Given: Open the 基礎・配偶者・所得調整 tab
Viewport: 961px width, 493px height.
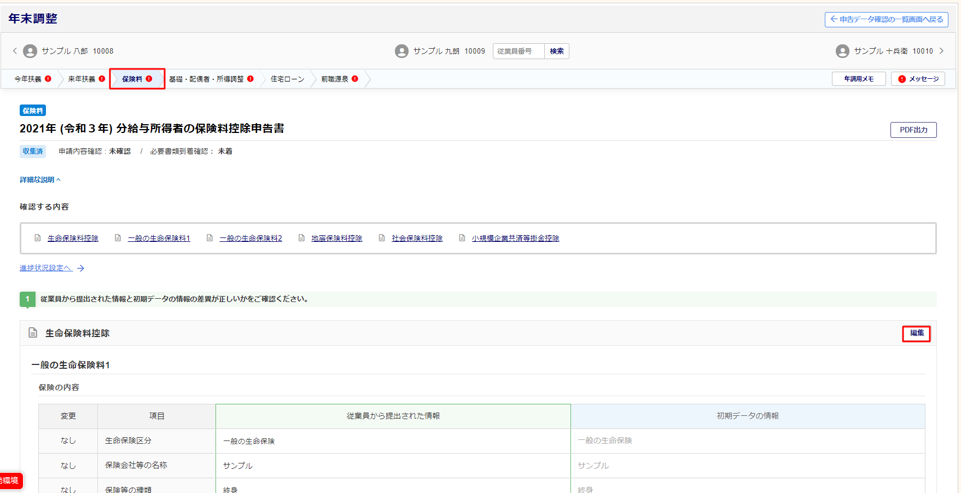Looking at the screenshot, I should pos(206,79).
